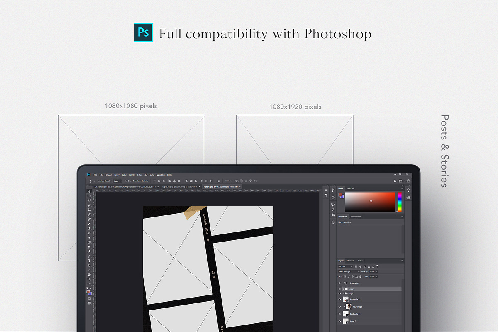The width and height of the screenshot is (498, 332).
Task: Switch to the Paths tab
Action: pyautogui.click(x=360, y=261)
